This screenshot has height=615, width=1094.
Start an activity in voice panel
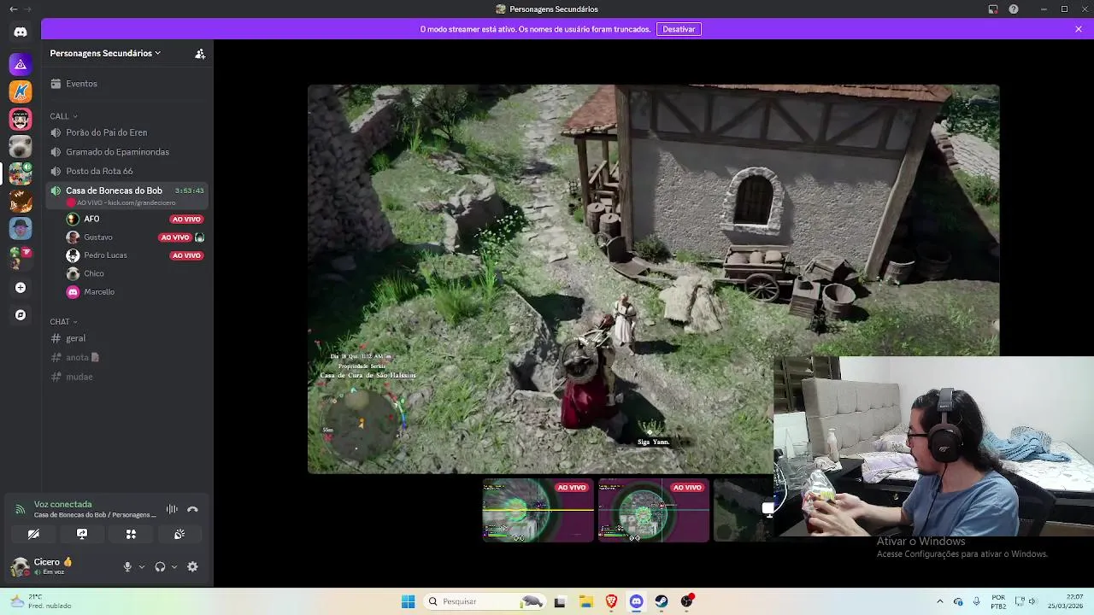pos(131,534)
